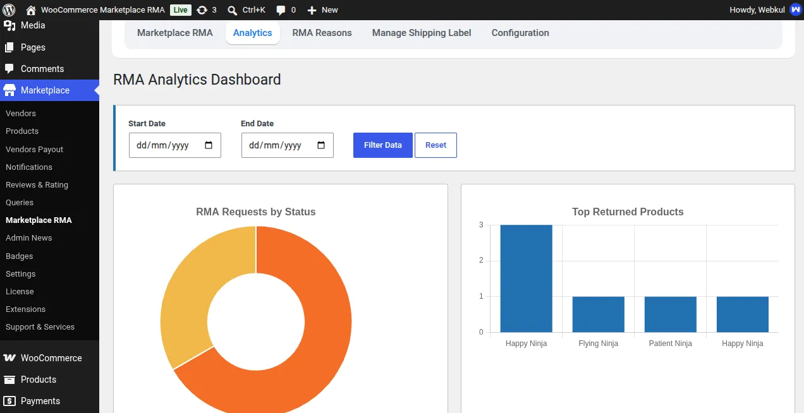Click the Live status badge
804x413 pixels.
point(181,10)
